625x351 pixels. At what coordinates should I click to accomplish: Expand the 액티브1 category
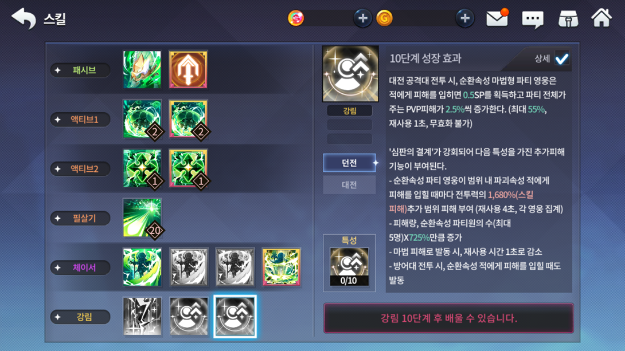pos(80,120)
